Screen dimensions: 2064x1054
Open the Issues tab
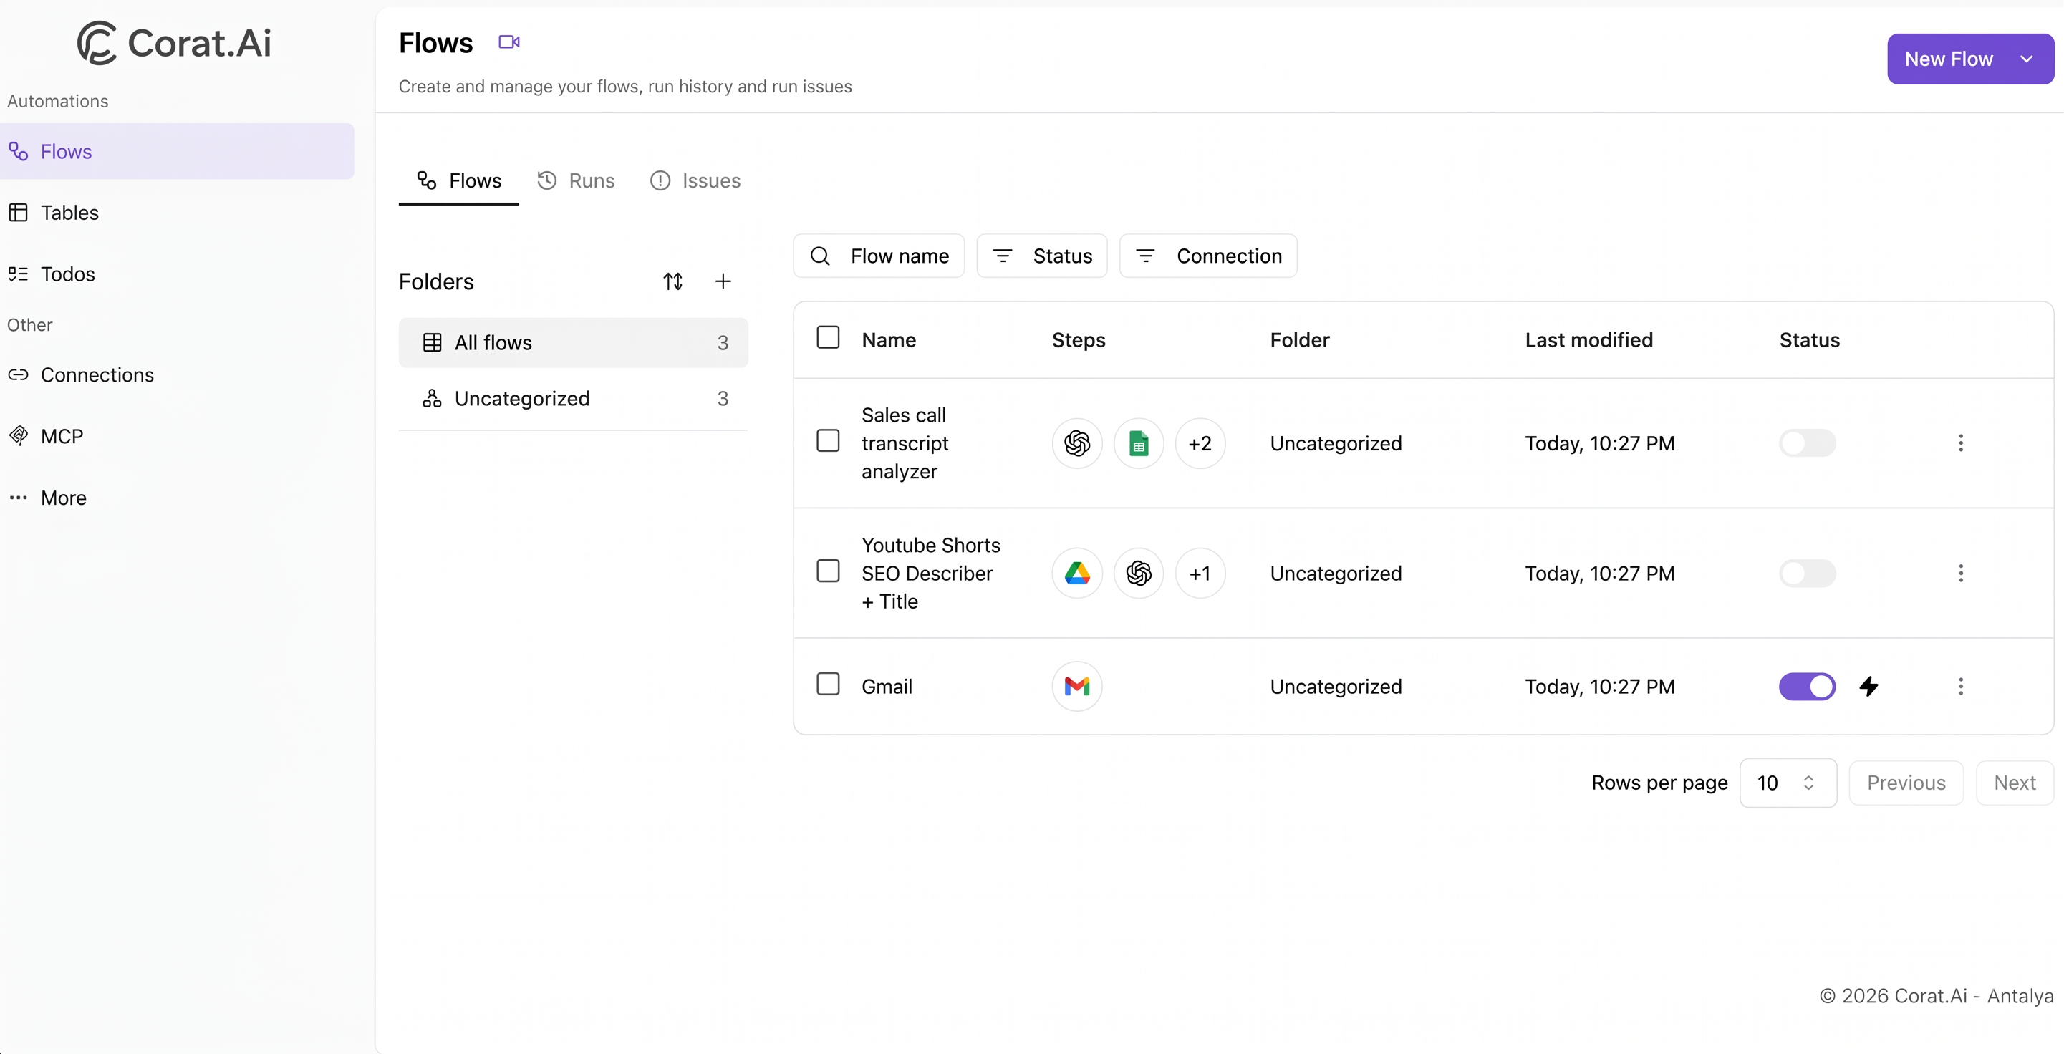click(695, 180)
